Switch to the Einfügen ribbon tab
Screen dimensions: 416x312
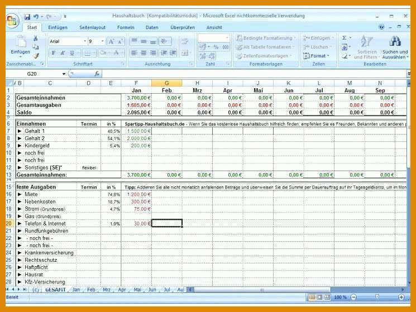pos(58,27)
